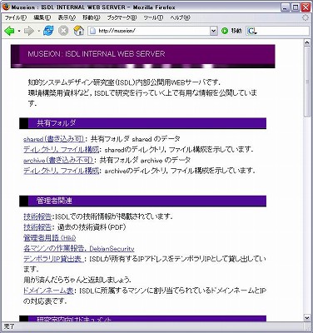Open the ドメインネーム表 link

48,291
